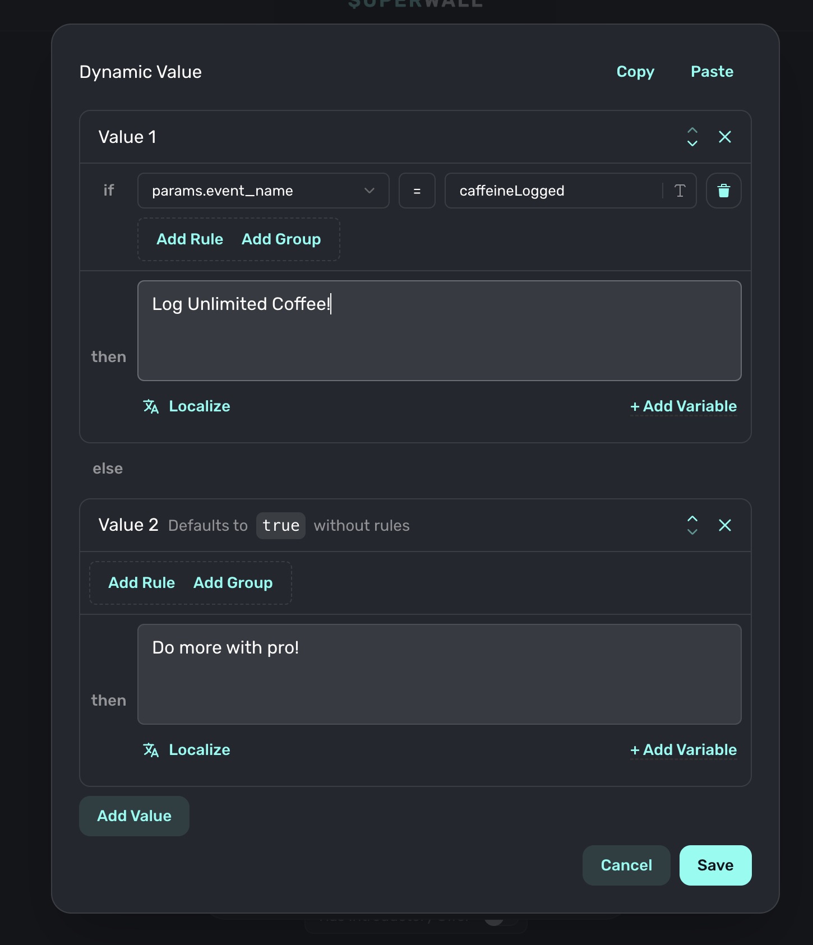813x945 pixels.
Task: Save the dynamic value
Action: 715,865
